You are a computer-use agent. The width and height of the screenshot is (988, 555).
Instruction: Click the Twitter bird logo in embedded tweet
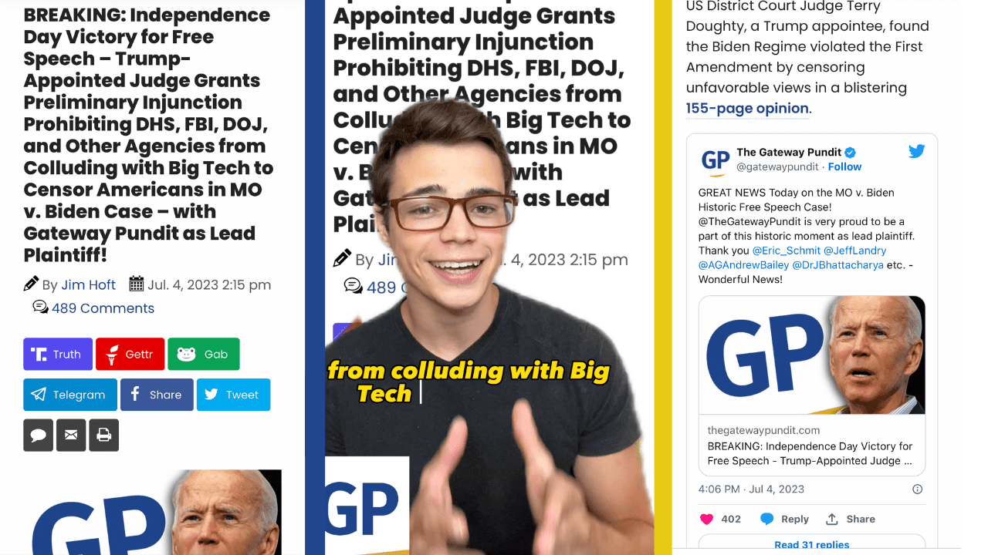(x=916, y=151)
